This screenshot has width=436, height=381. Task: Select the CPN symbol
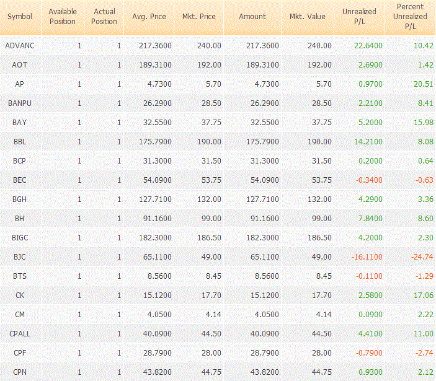20,372
